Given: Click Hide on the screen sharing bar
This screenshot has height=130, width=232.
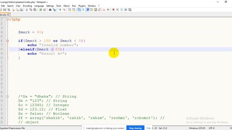Looking at the screenshot, I should (x=148, y=128).
